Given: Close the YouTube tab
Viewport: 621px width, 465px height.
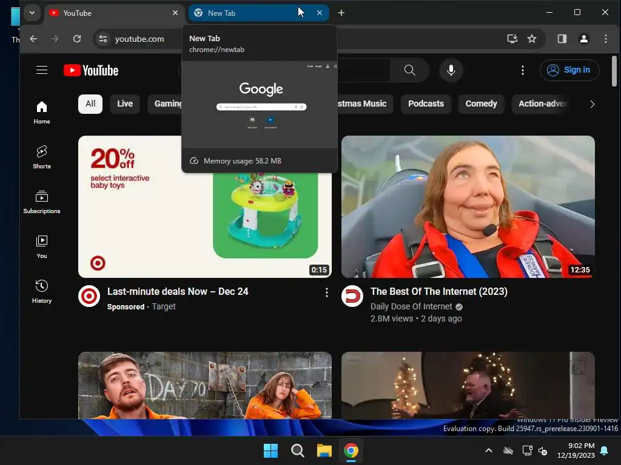Looking at the screenshot, I should point(175,13).
